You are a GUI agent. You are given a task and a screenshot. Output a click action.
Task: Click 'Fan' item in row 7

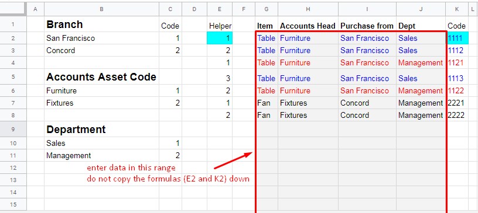tap(267, 103)
